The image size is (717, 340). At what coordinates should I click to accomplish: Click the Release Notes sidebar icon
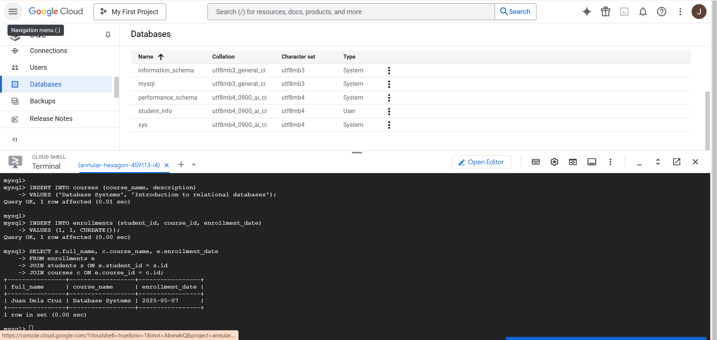point(15,119)
